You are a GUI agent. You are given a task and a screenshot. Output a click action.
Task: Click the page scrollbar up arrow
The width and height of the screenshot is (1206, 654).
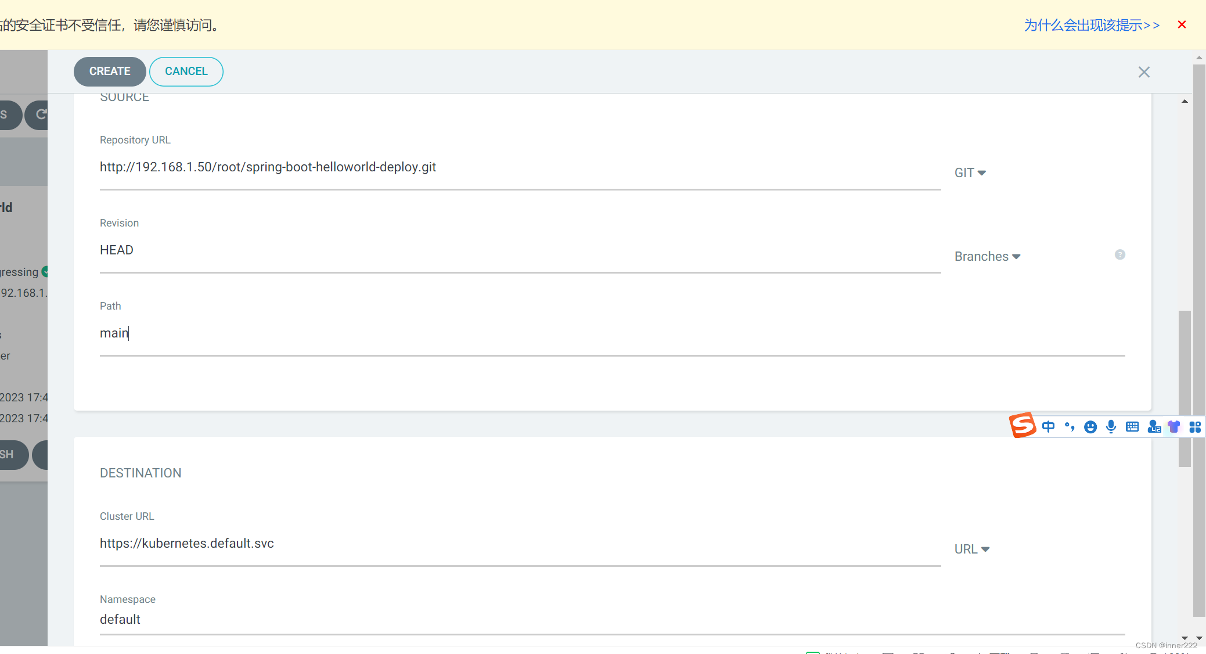[1199, 58]
